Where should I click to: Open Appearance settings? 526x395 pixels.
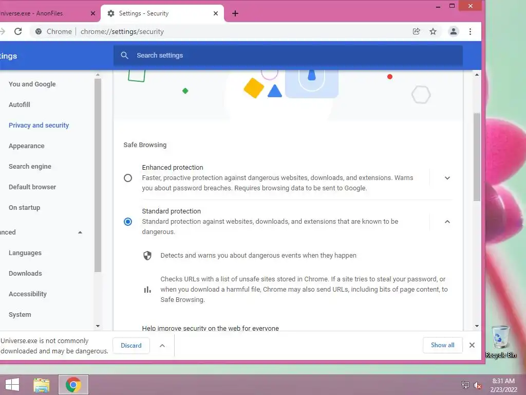pyautogui.click(x=27, y=146)
